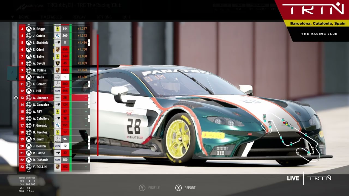Image resolution: width=349 pixels, height=196 pixels.
Task: Click the BMW logo on J. Cotelo's row
Action: tap(58, 36)
